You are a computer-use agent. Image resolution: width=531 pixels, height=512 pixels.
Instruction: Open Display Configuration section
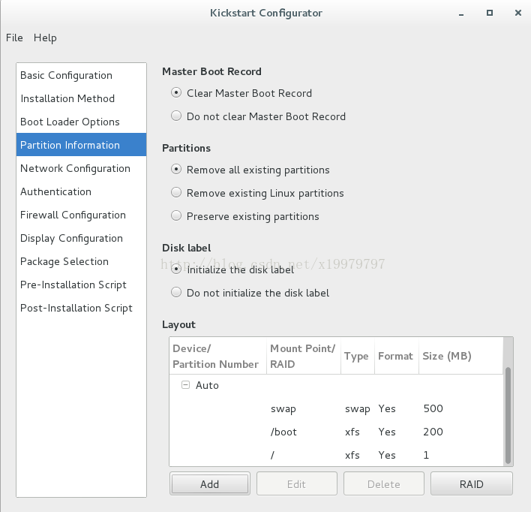click(81, 238)
